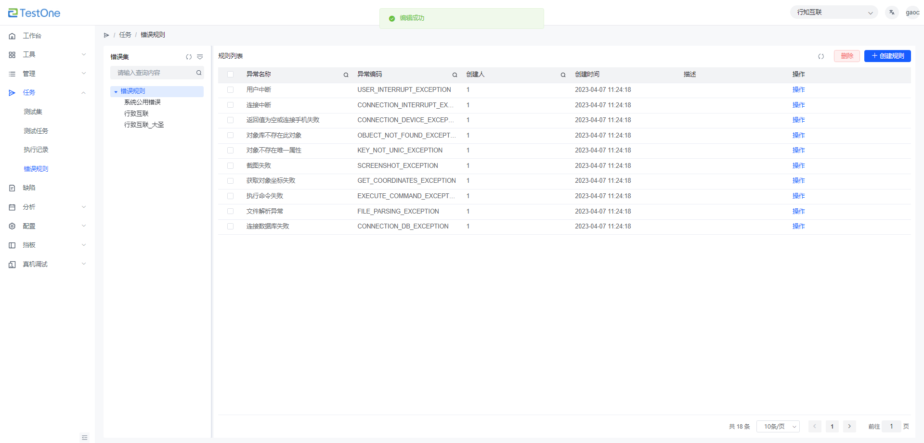Click the filter icon beside error set header
Viewport: 924px width, 443px height.
[200, 57]
